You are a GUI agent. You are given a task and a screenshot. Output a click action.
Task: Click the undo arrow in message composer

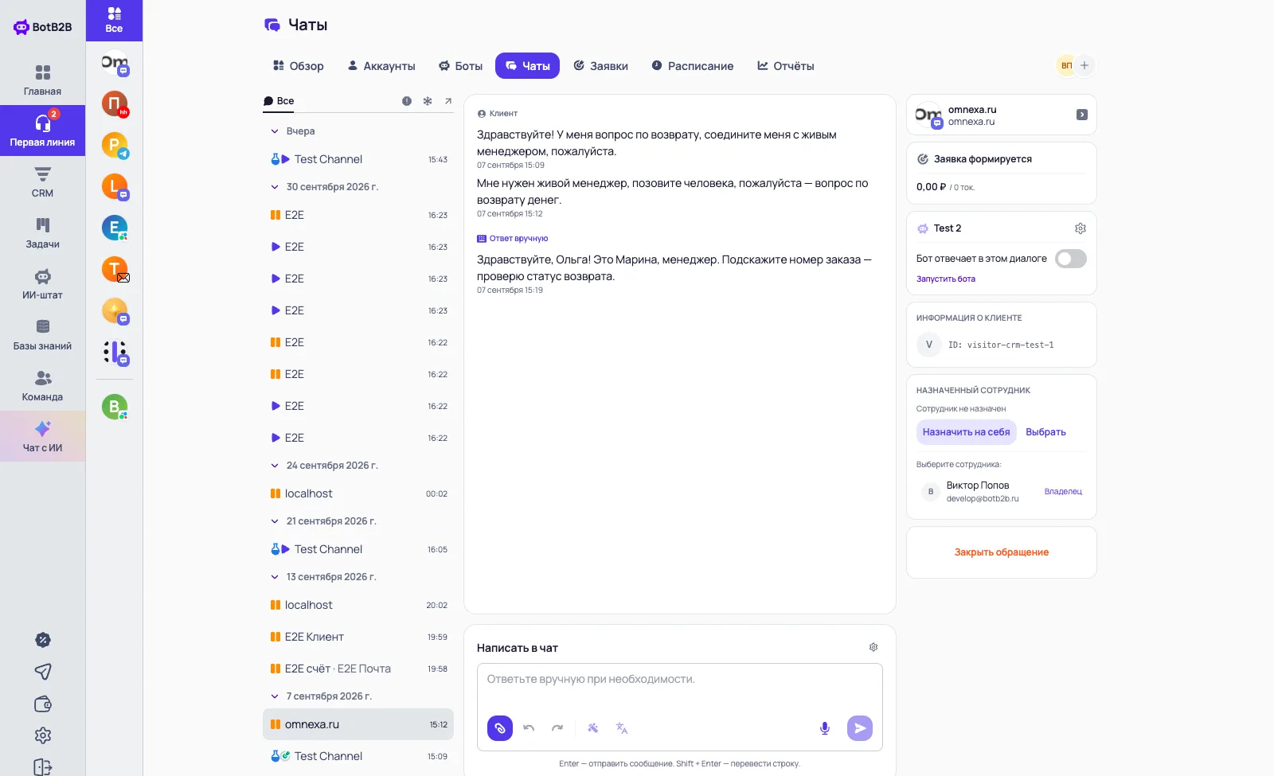click(529, 728)
